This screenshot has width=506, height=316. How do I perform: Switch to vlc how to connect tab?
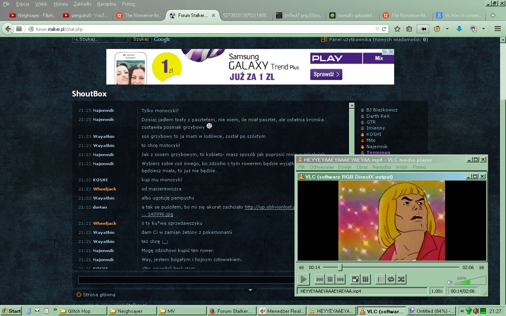(460, 15)
